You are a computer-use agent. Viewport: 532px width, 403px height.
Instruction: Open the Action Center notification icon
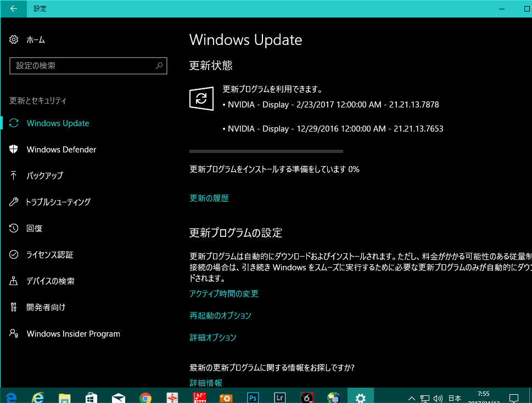[x=514, y=398]
